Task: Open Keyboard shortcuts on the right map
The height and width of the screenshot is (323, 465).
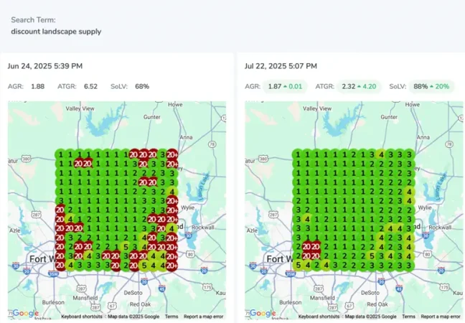Action: pyautogui.click(x=319, y=317)
